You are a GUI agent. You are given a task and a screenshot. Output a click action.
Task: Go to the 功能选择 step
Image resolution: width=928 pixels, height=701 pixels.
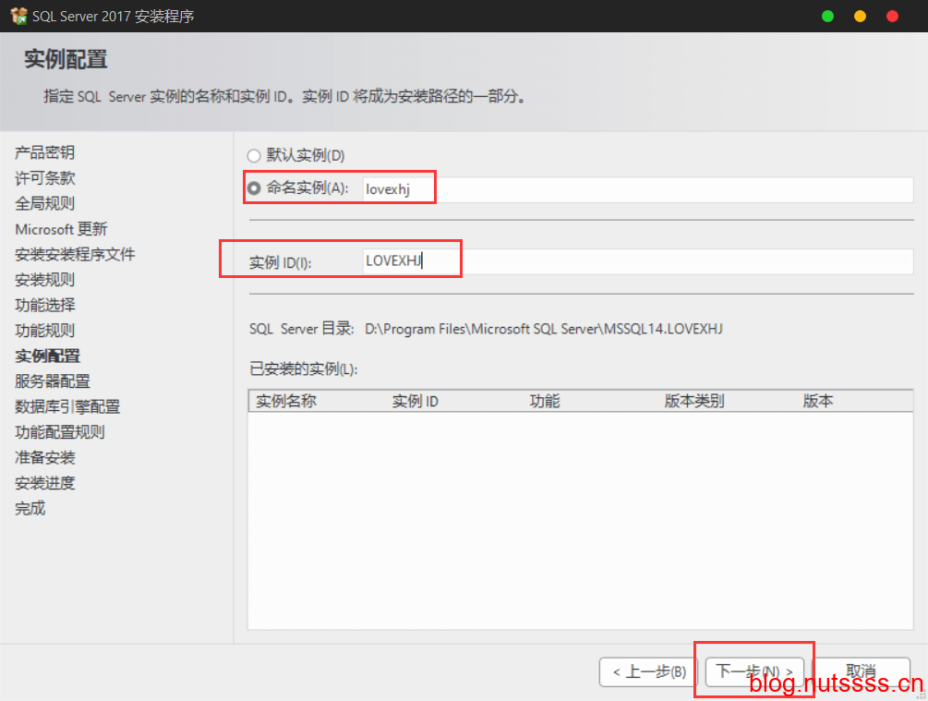coord(45,306)
